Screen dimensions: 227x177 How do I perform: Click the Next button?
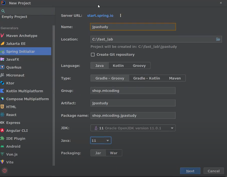pyautogui.click(x=190, y=171)
